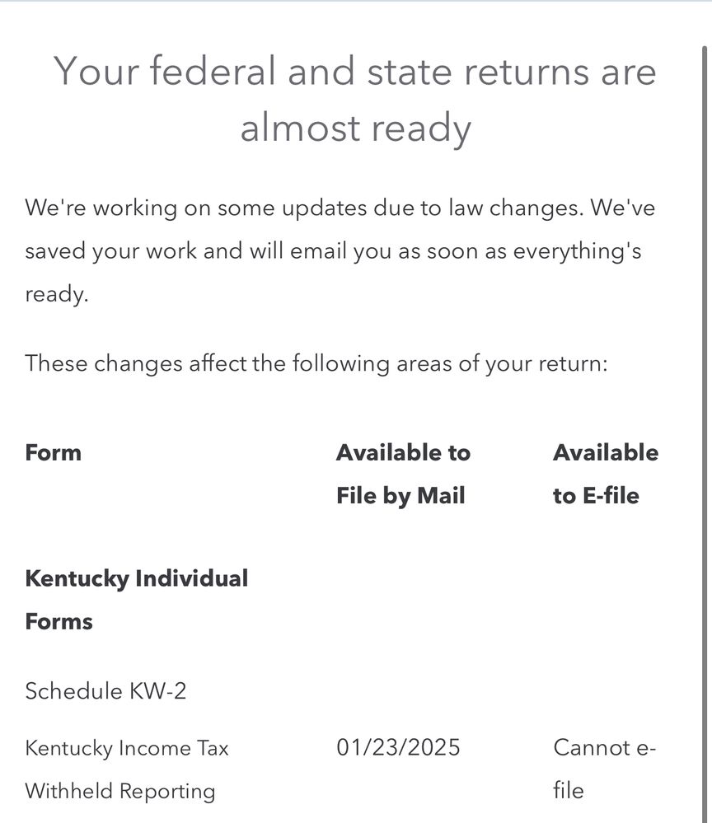
Task: Click heading line 'Your federal and state returns are'
Action: coord(355,72)
